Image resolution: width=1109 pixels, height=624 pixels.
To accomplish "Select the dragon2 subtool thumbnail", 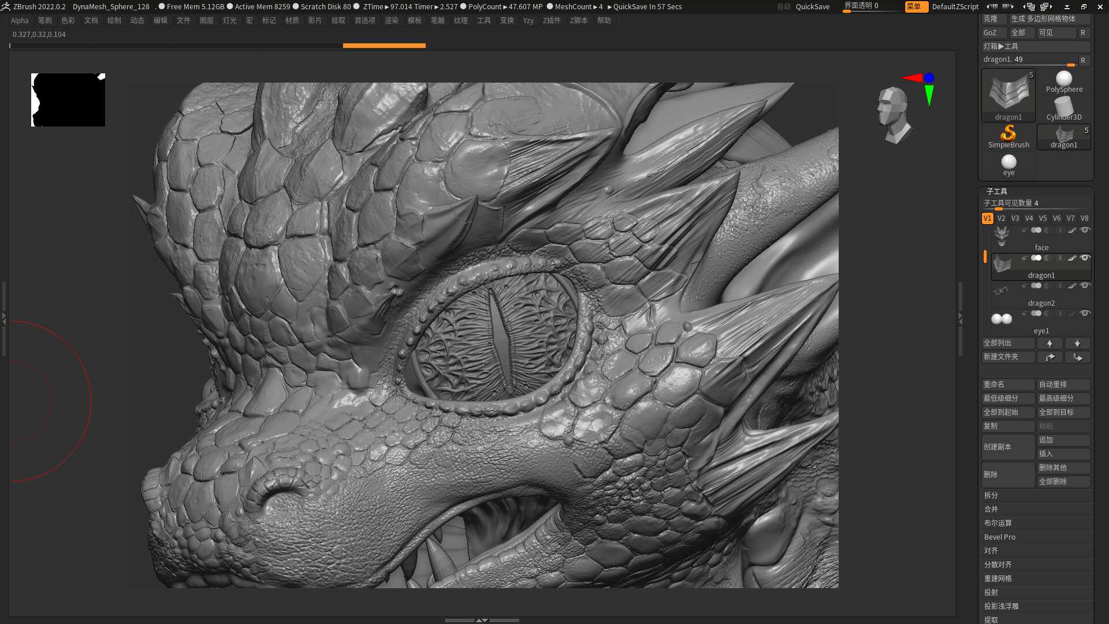I will (x=1002, y=292).
